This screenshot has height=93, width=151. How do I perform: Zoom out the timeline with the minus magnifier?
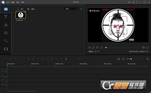pyautogui.click(x=123, y=59)
